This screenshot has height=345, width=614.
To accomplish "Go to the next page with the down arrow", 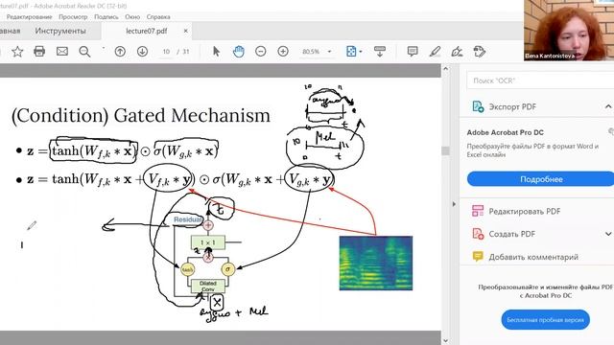I will [x=142, y=51].
